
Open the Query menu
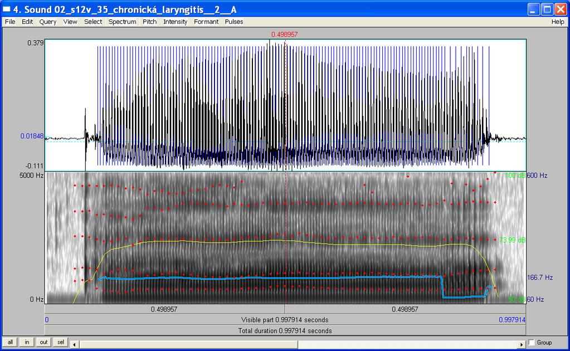coord(47,22)
